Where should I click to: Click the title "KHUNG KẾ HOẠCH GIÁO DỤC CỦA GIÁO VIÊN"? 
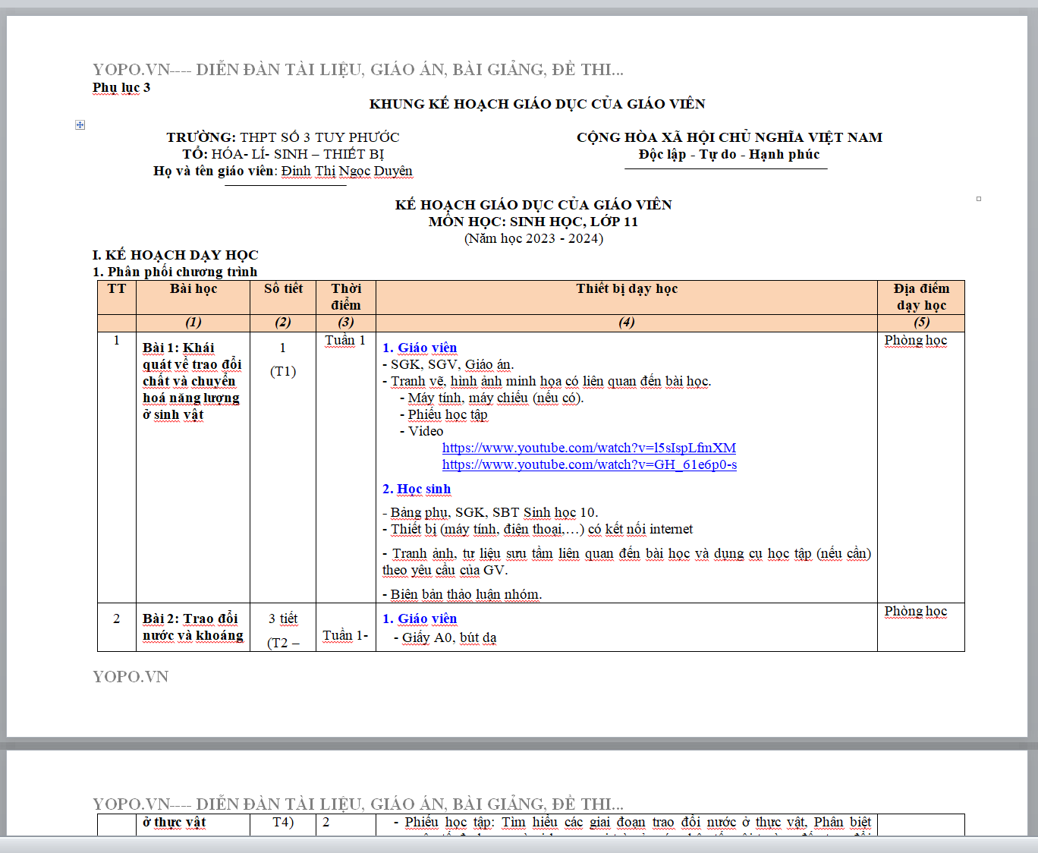pyautogui.click(x=537, y=104)
